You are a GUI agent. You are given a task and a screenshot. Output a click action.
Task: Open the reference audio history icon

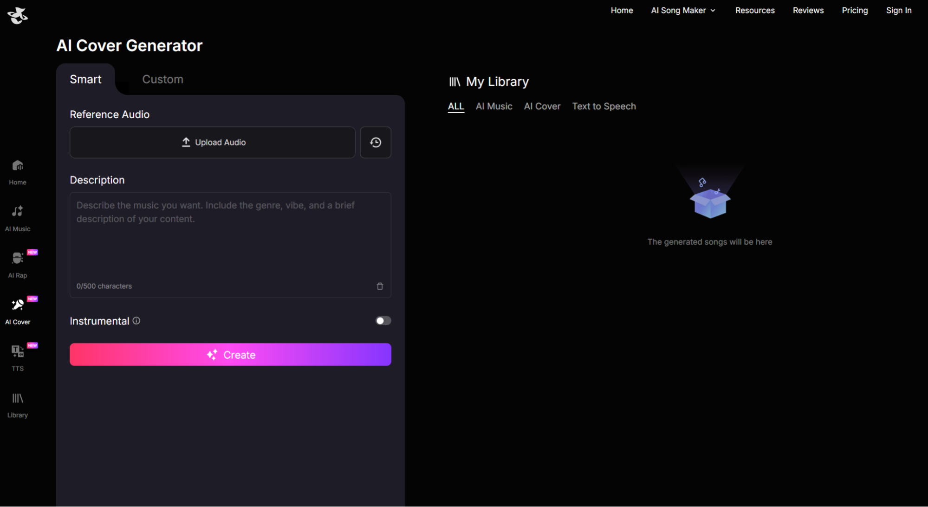[x=375, y=142]
